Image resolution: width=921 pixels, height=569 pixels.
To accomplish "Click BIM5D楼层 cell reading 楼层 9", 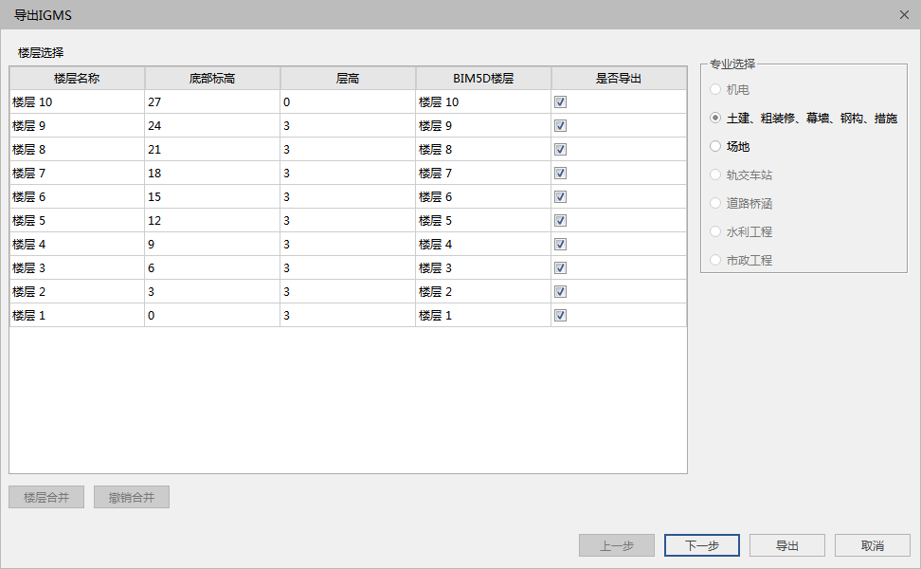I will click(483, 126).
